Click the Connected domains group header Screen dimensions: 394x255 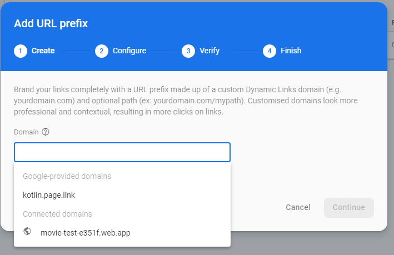click(x=57, y=214)
